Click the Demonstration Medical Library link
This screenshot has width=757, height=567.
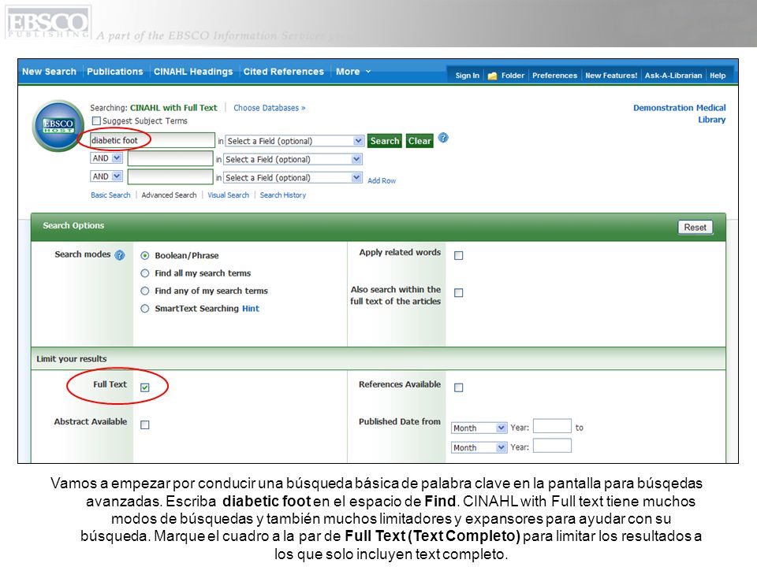pos(679,113)
